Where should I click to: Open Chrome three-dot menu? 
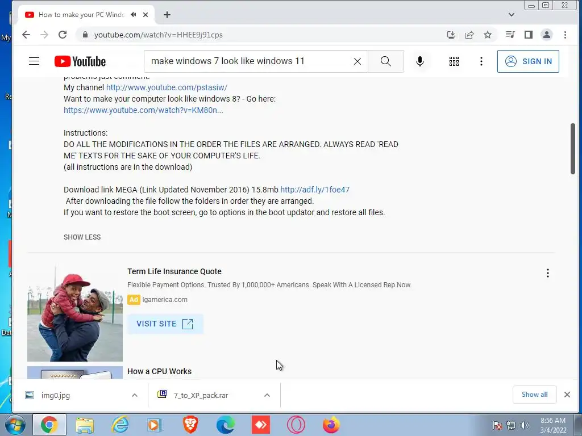click(x=566, y=35)
